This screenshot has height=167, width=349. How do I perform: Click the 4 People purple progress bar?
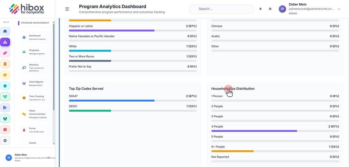click(254, 131)
